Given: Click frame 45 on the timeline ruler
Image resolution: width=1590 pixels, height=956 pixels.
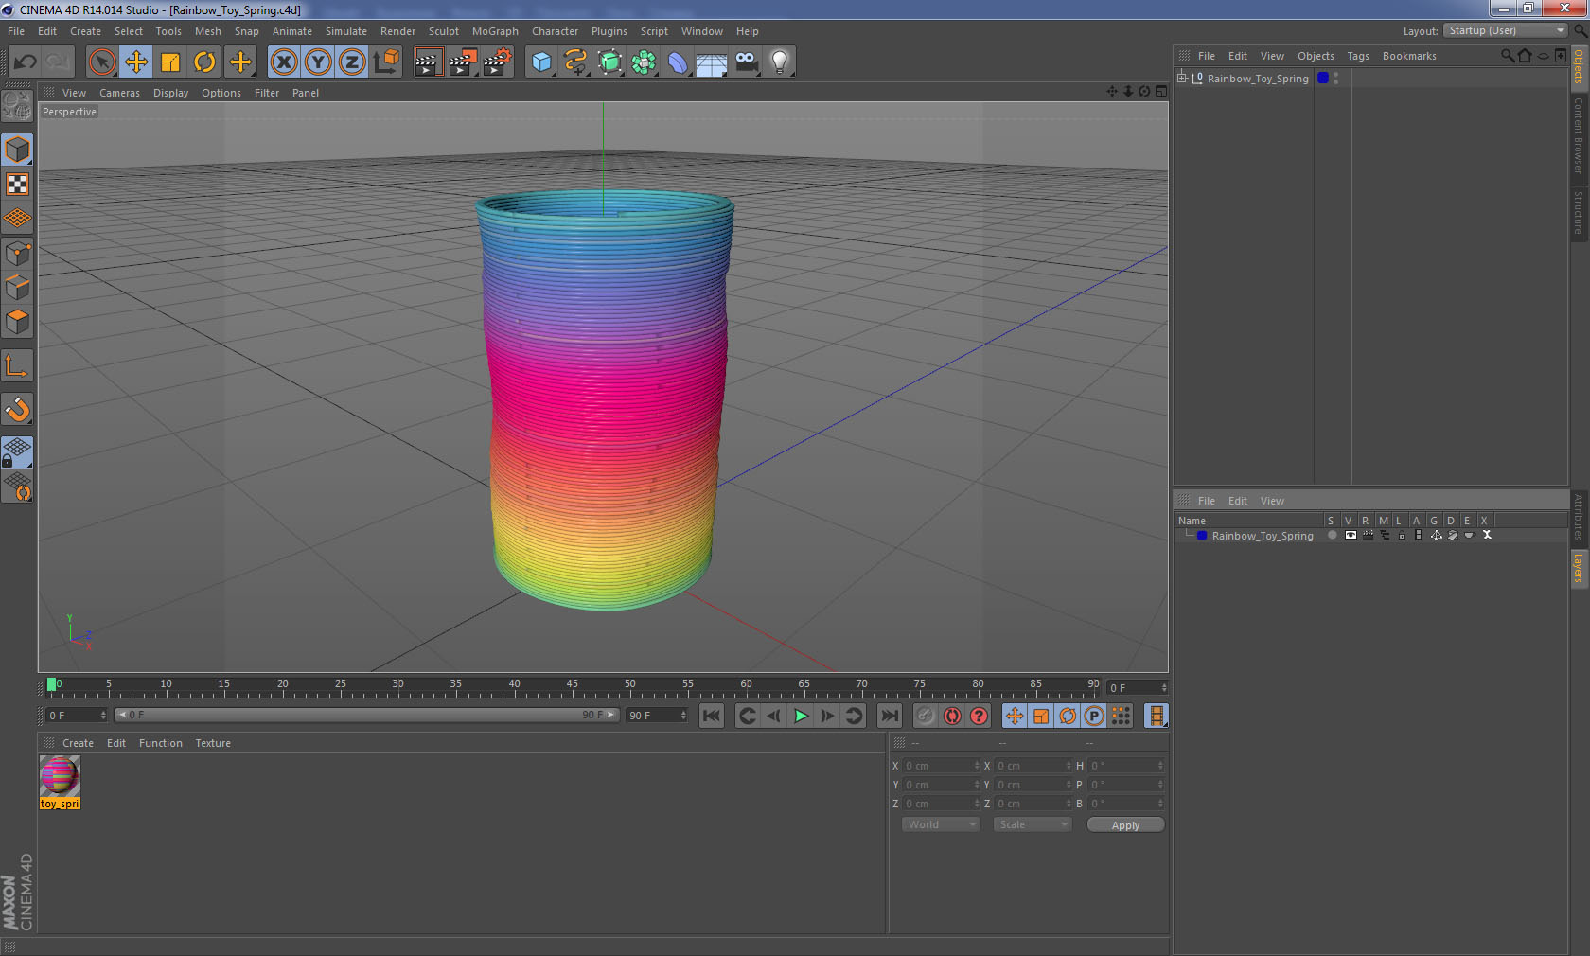Looking at the screenshot, I should 572,685.
